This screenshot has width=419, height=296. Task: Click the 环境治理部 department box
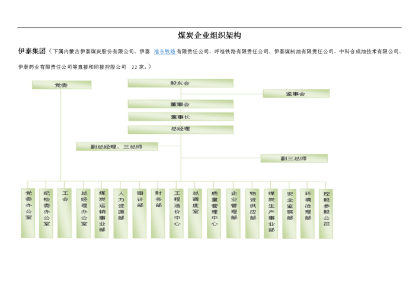pos(308,213)
